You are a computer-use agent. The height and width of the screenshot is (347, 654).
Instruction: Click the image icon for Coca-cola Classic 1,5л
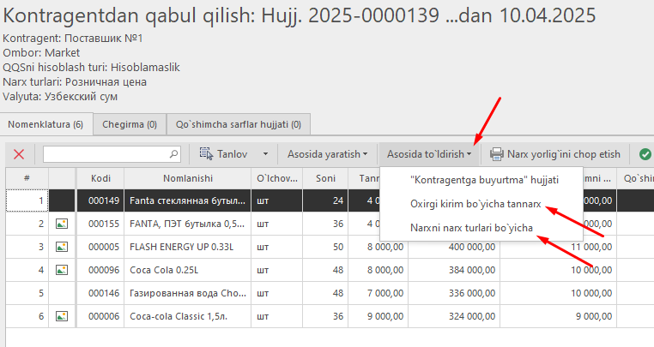61,315
